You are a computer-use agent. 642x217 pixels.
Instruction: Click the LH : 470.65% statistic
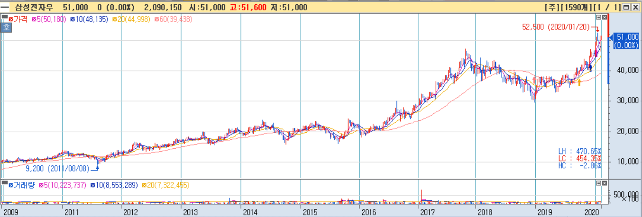579,151
